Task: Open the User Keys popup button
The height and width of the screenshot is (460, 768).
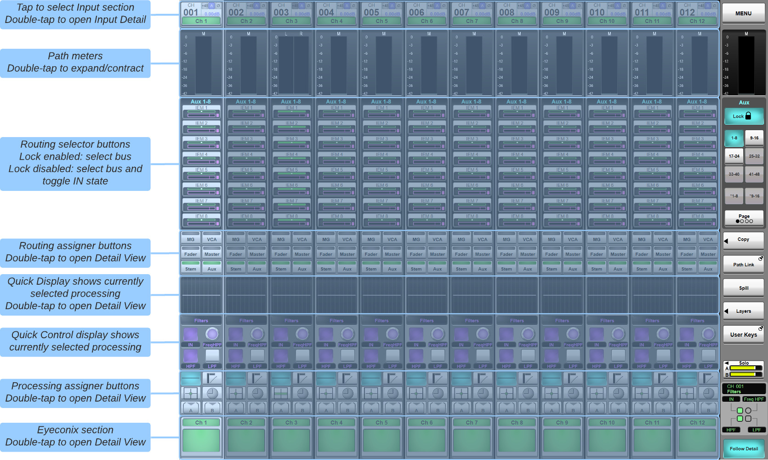Action: tap(743, 334)
